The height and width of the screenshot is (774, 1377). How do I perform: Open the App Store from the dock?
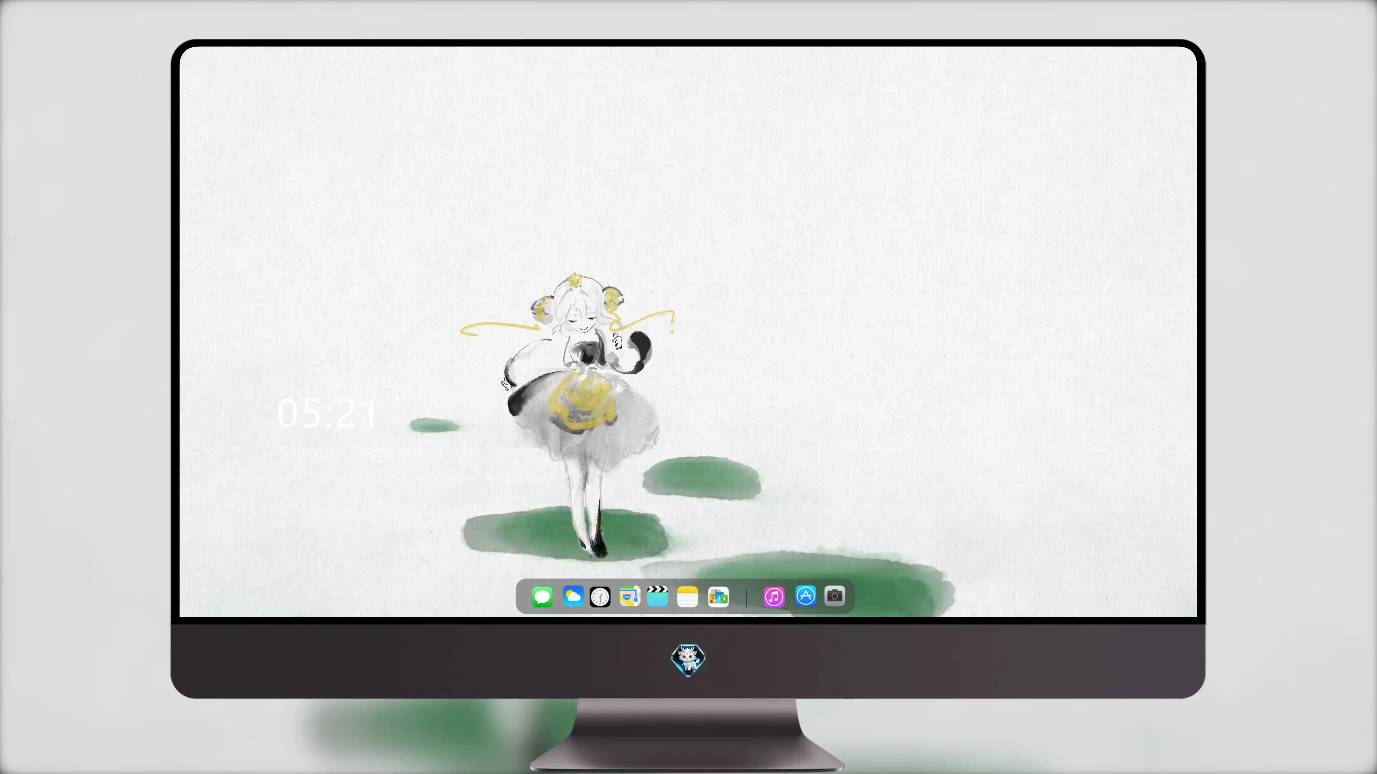[x=805, y=596]
